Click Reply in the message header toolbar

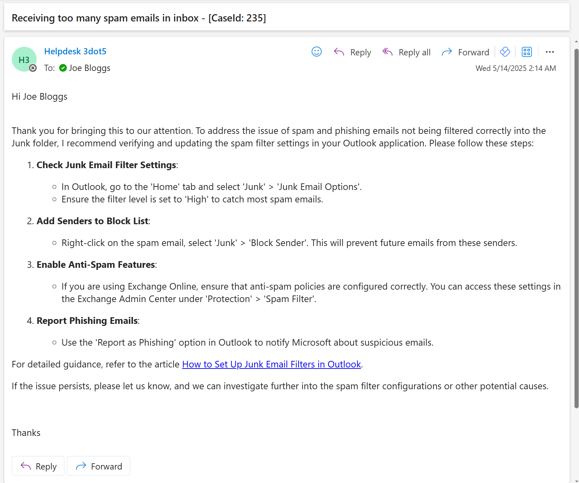click(353, 52)
